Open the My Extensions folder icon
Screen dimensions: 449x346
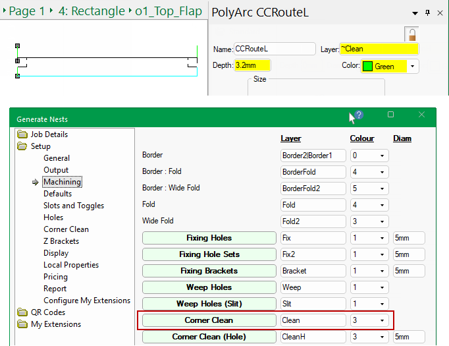pos(24,324)
